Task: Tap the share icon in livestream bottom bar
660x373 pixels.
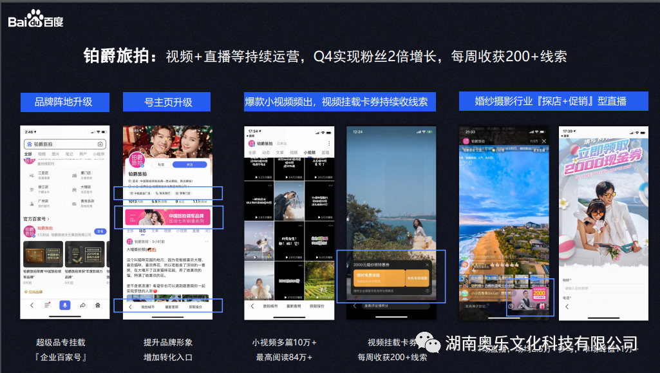Action: click(x=521, y=307)
